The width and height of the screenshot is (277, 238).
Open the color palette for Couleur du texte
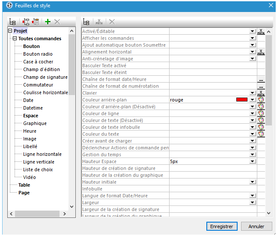coord(261,134)
